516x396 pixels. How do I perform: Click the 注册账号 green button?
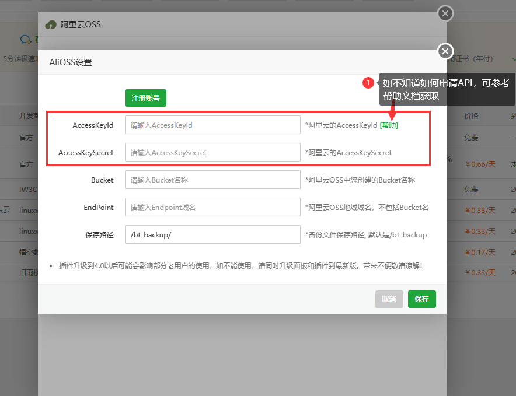[146, 98]
